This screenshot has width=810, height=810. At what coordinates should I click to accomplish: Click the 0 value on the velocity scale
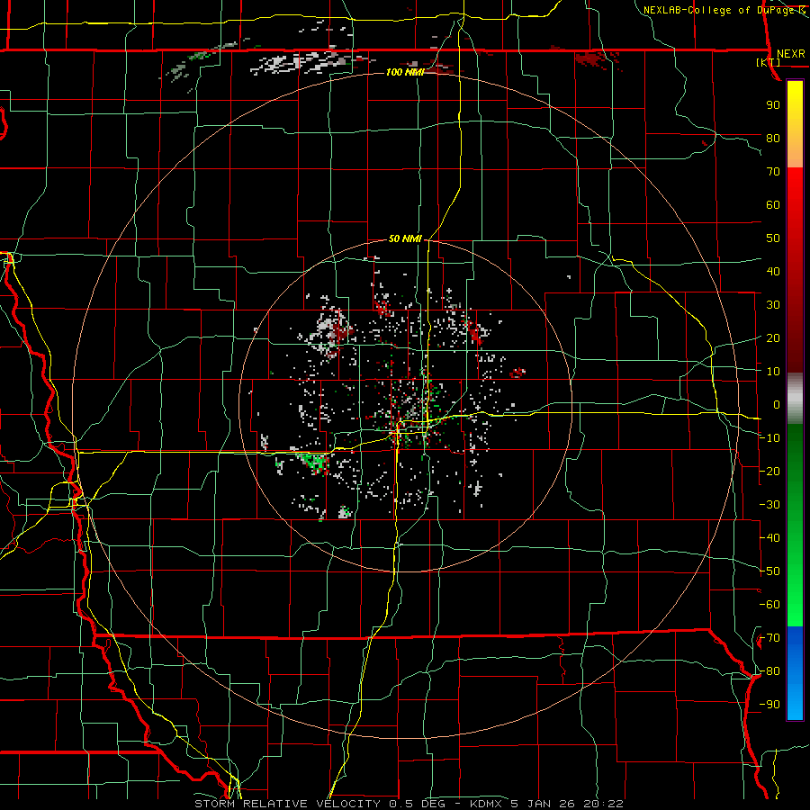pos(777,404)
